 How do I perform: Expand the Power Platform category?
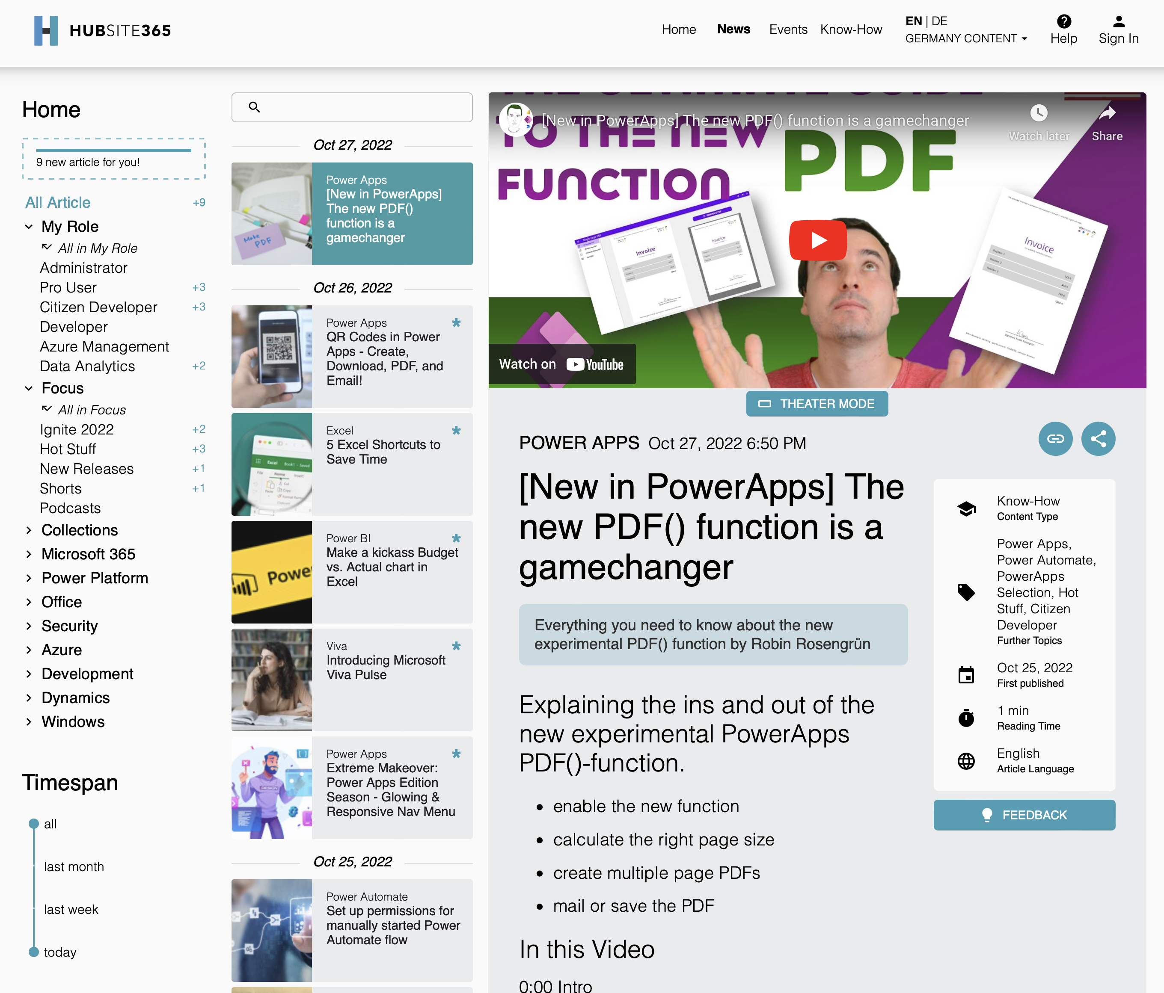click(x=29, y=578)
